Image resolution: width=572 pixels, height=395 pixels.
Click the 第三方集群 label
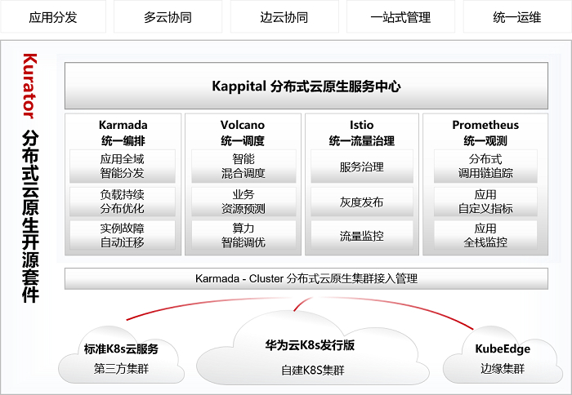click(x=121, y=368)
